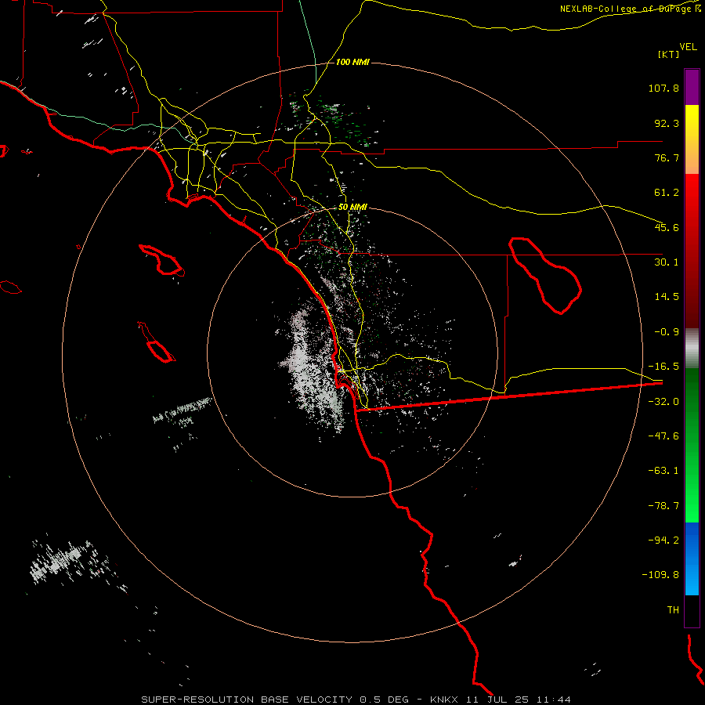Viewport: 705px width, 705px height.
Task: Click the 107.8 velocity scale value
Action: coord(663,88)
